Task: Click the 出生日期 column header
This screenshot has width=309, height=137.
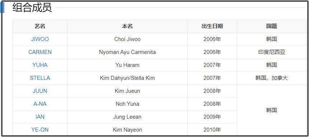Action: coord(212,26)
